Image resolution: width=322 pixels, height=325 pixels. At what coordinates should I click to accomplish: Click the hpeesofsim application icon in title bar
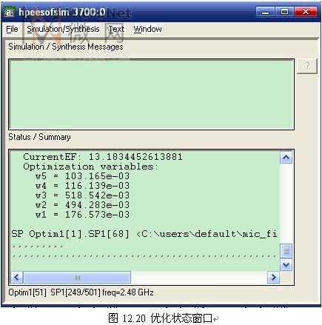click(10, 12)
